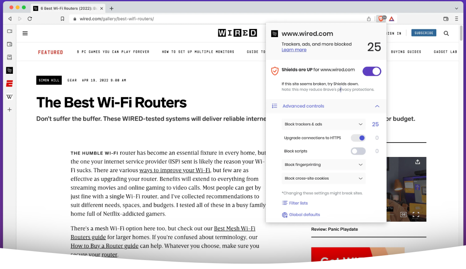Enter fullscreen on the video

point(416,214)
